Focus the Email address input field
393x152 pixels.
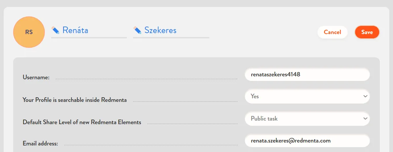click(307, 141)
